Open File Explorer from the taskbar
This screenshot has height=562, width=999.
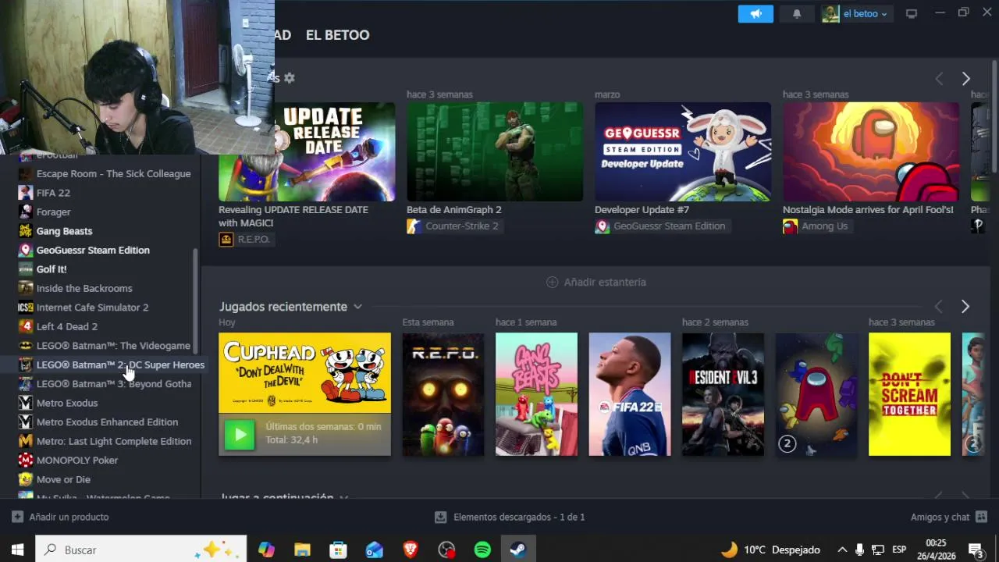tap(302, 550)
